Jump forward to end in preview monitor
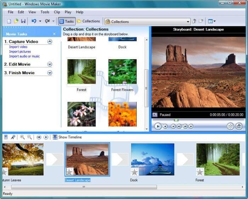This screenshot has height=199, width=248. click(x=191, y=126)
